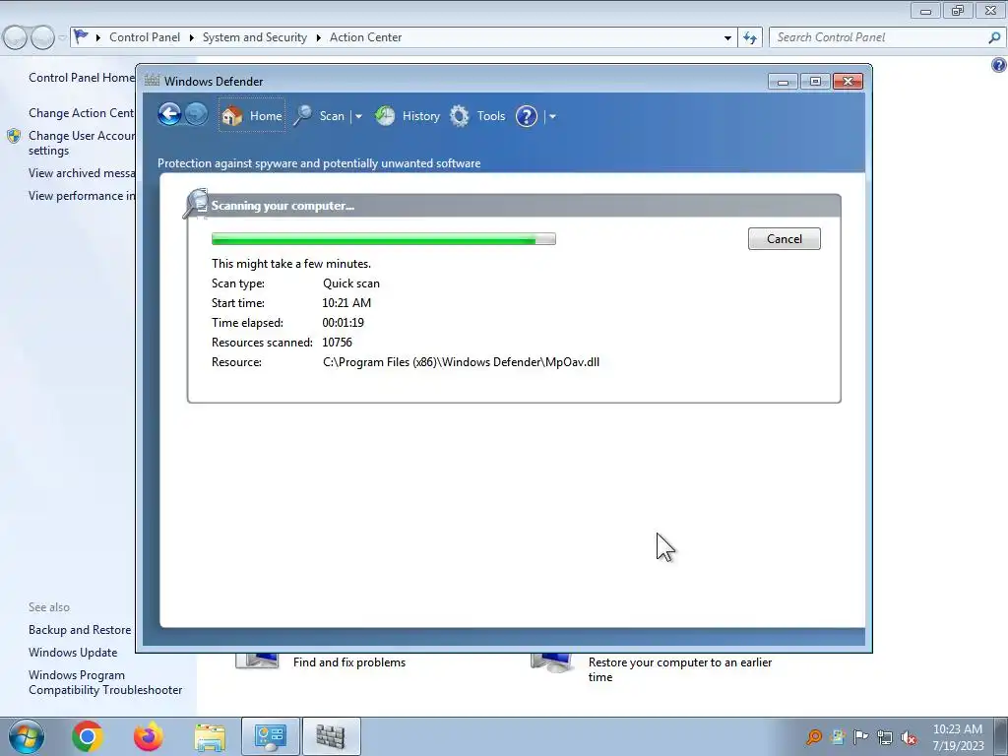The height and width of the screenshot is (756, 1008).
Task: Expand the help options dropdown arrow
Action: point(552,116)
